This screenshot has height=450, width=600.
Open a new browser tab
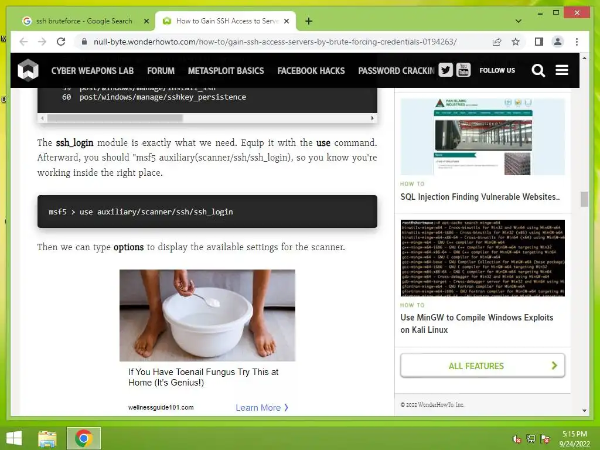(309, 21)
